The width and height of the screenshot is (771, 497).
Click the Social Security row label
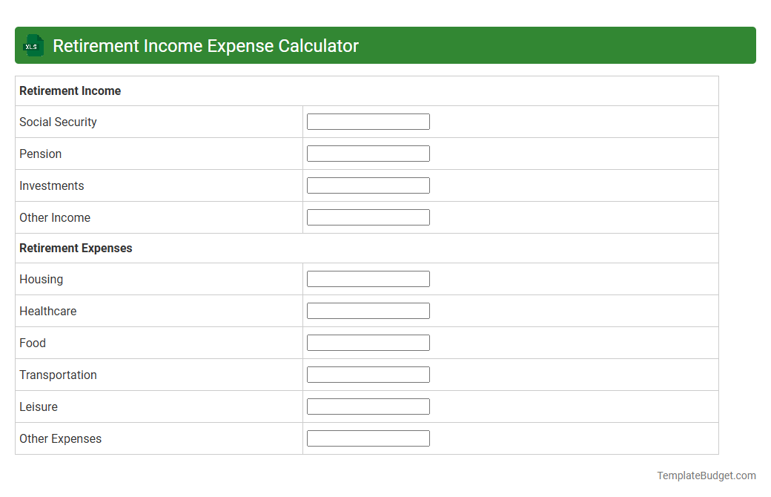pos(58,122)
